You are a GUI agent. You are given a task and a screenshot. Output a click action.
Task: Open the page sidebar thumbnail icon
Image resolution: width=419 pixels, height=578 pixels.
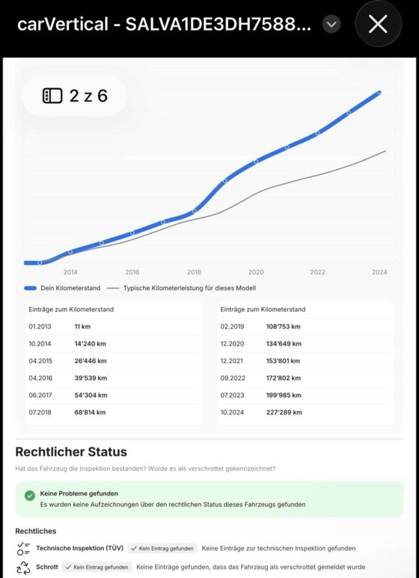[53, 96]
